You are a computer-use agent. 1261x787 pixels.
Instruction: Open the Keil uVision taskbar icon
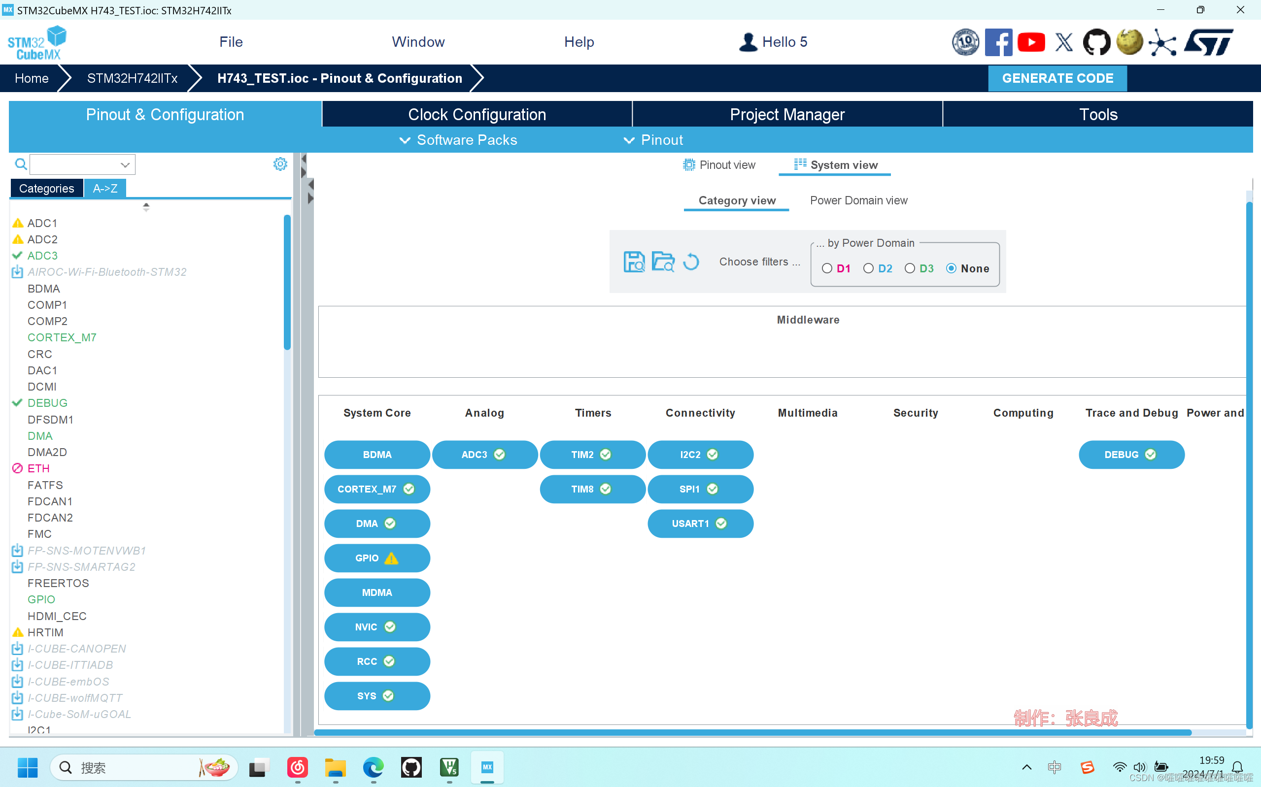pos(449,767)
